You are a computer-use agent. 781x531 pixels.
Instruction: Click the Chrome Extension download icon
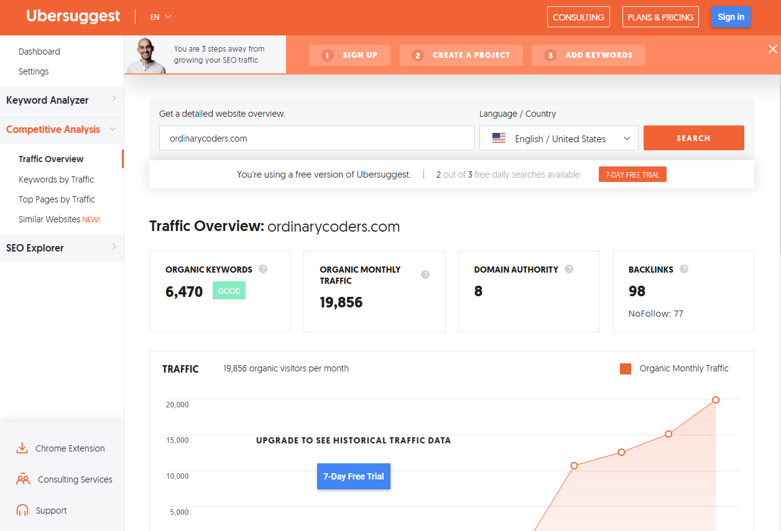click(22, 448)
